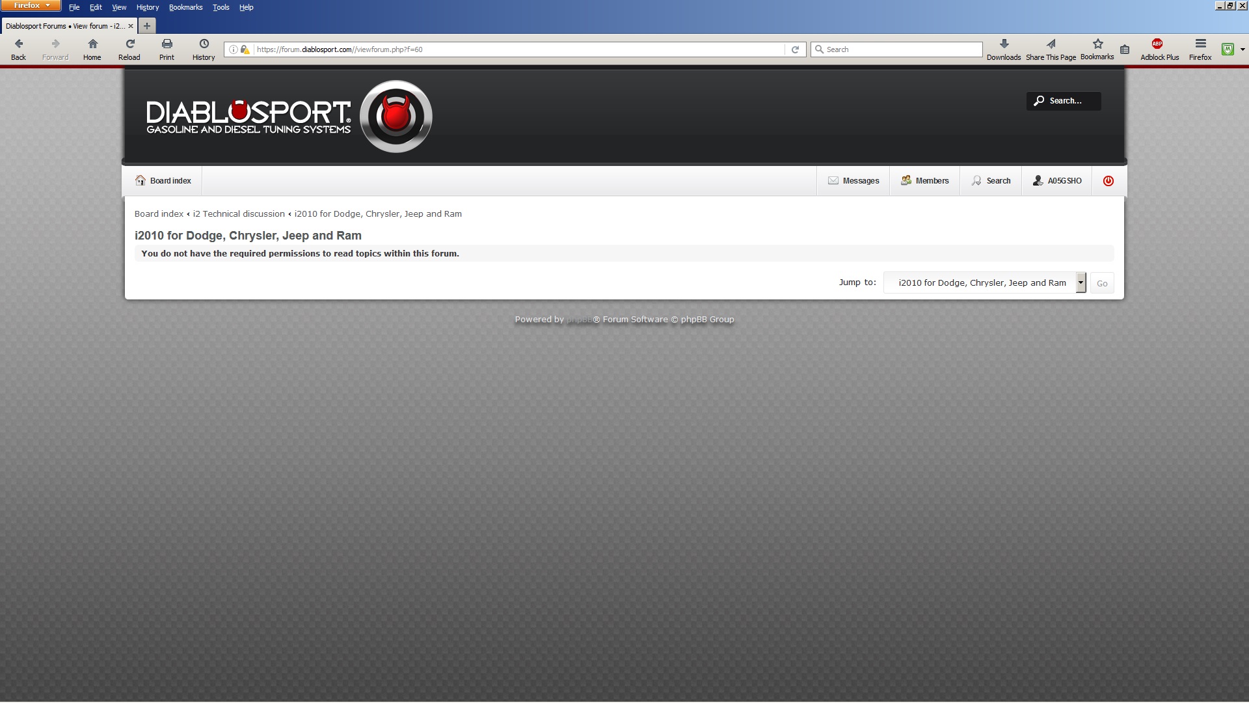Click the phpBB Group footer link
This screenshot has height=703, width=1249.
pos(707,320)
